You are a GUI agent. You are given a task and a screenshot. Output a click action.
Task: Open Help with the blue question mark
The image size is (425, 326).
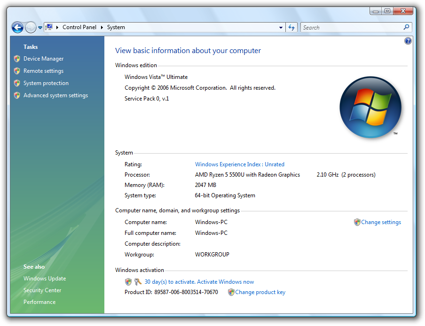pos(408,41)
